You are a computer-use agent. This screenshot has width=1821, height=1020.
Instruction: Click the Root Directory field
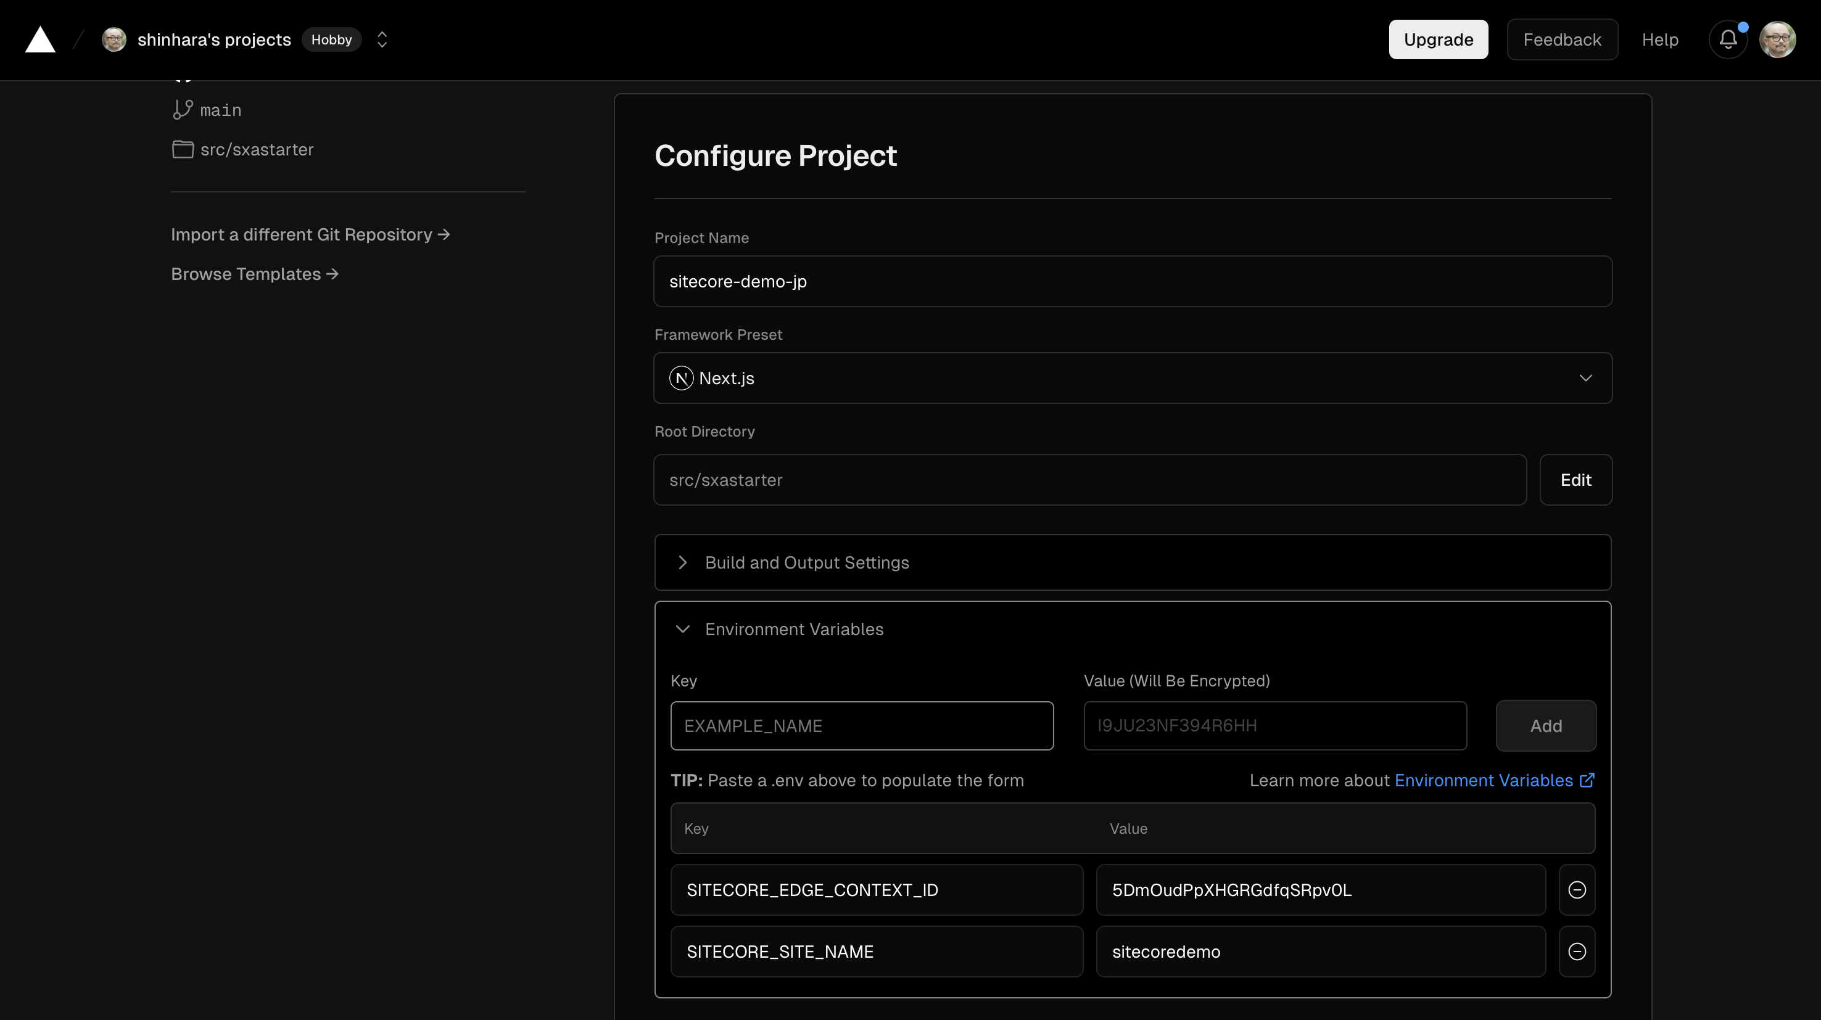(1089, 480)
